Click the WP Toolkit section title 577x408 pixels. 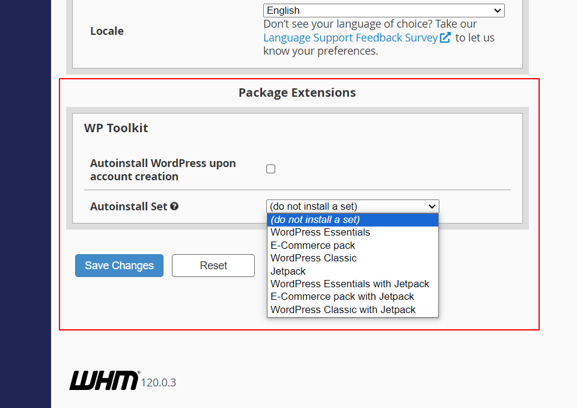pos(116,128)
